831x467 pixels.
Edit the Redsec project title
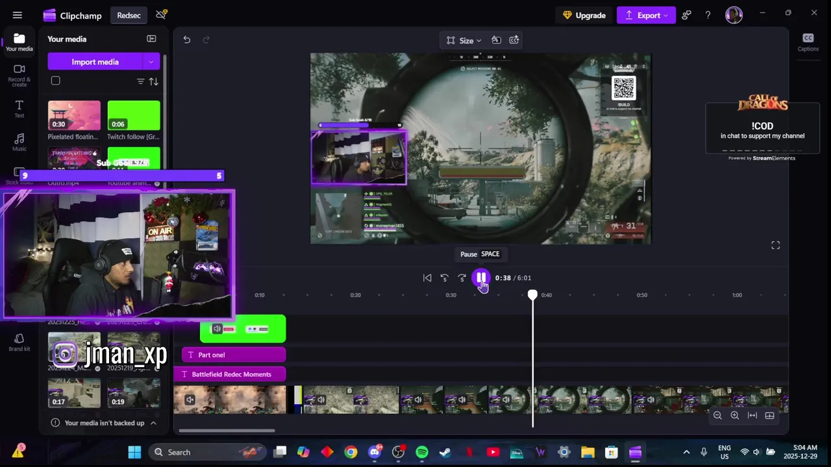click(129, 16)
